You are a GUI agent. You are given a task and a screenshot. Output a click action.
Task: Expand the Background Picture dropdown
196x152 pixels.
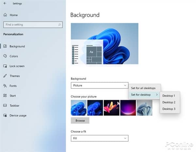[99, 85]
